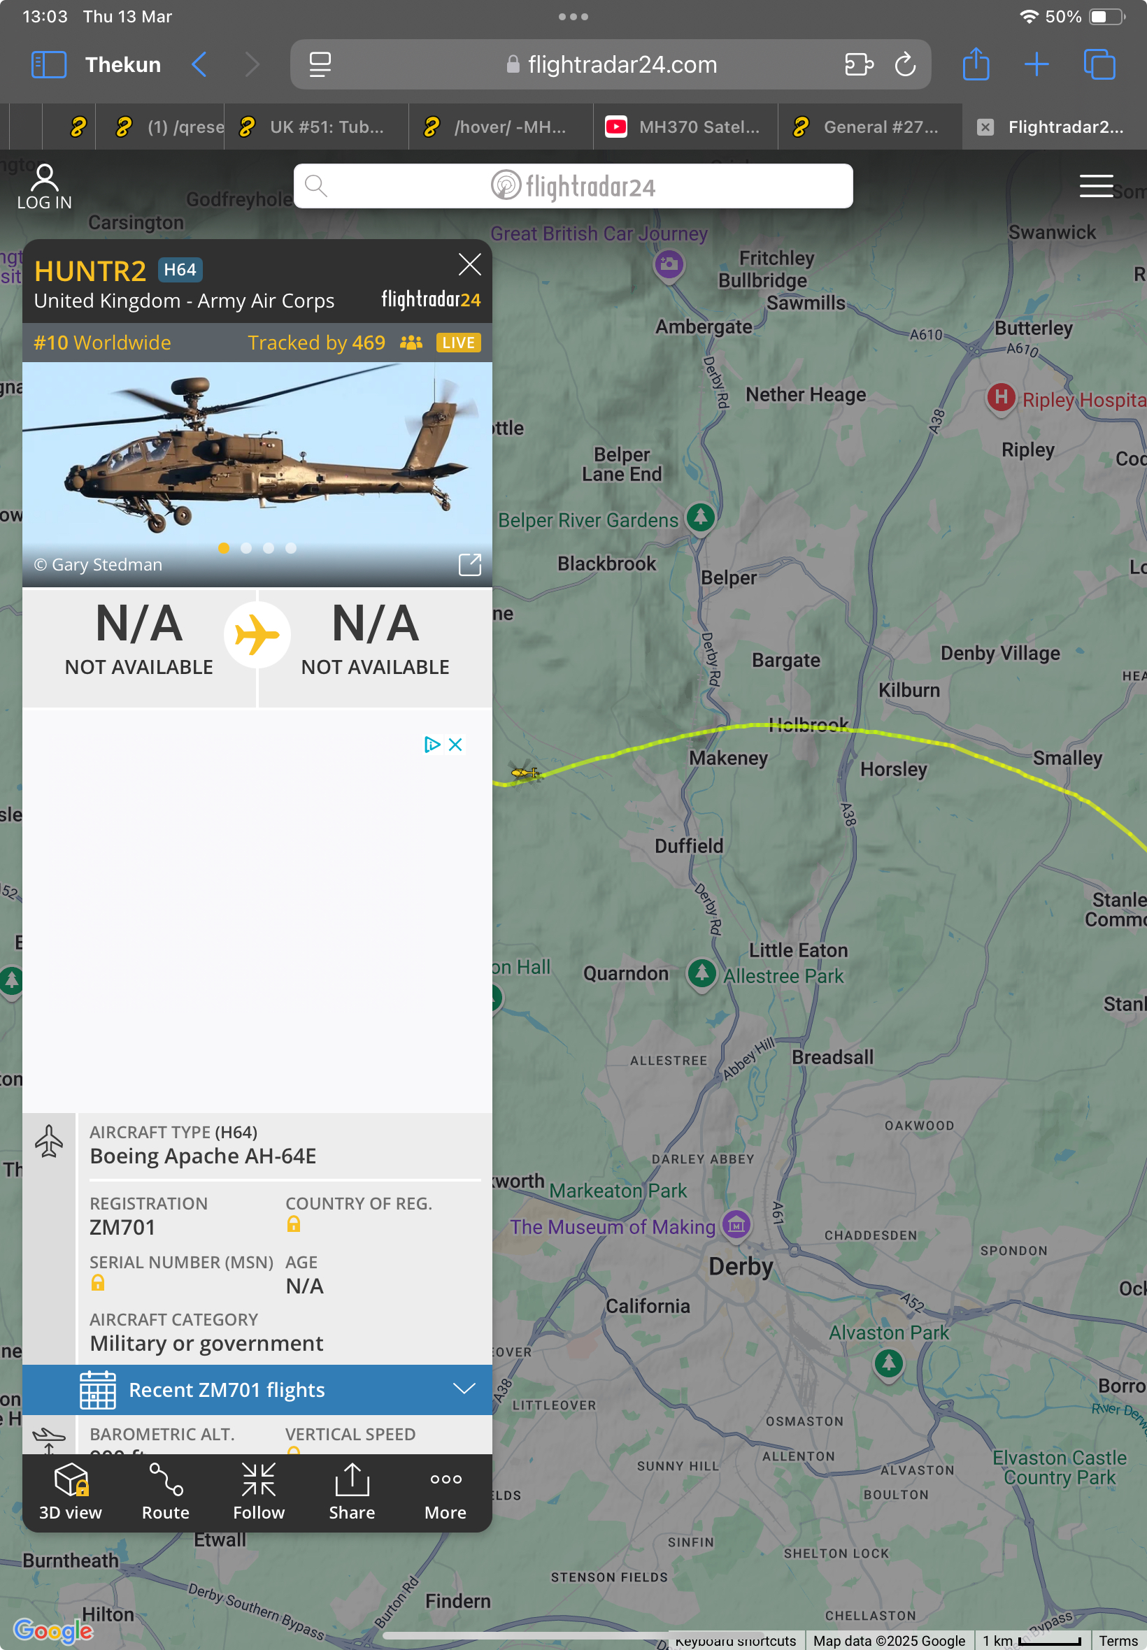Open the hamburger menu on map
The image size is (1147, 1650).
1096,185
